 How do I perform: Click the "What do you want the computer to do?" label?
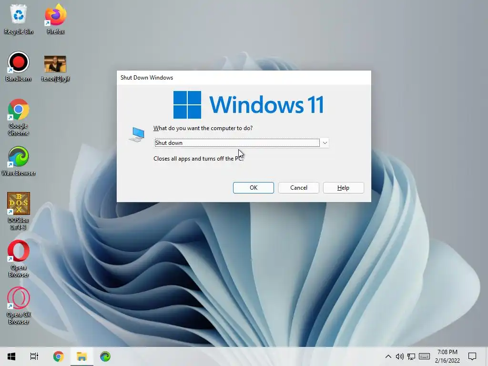pyautogui.click(x=203, y=128)
